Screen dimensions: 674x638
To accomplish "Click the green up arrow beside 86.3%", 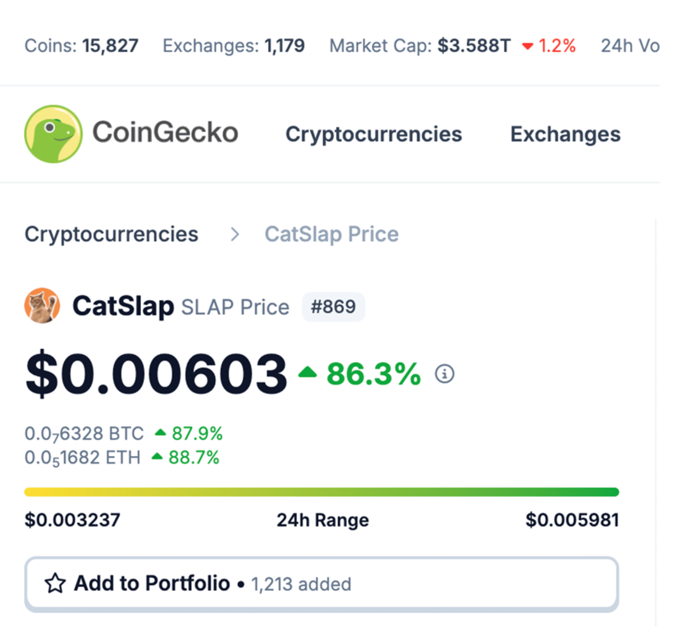I will coord(307,372).
